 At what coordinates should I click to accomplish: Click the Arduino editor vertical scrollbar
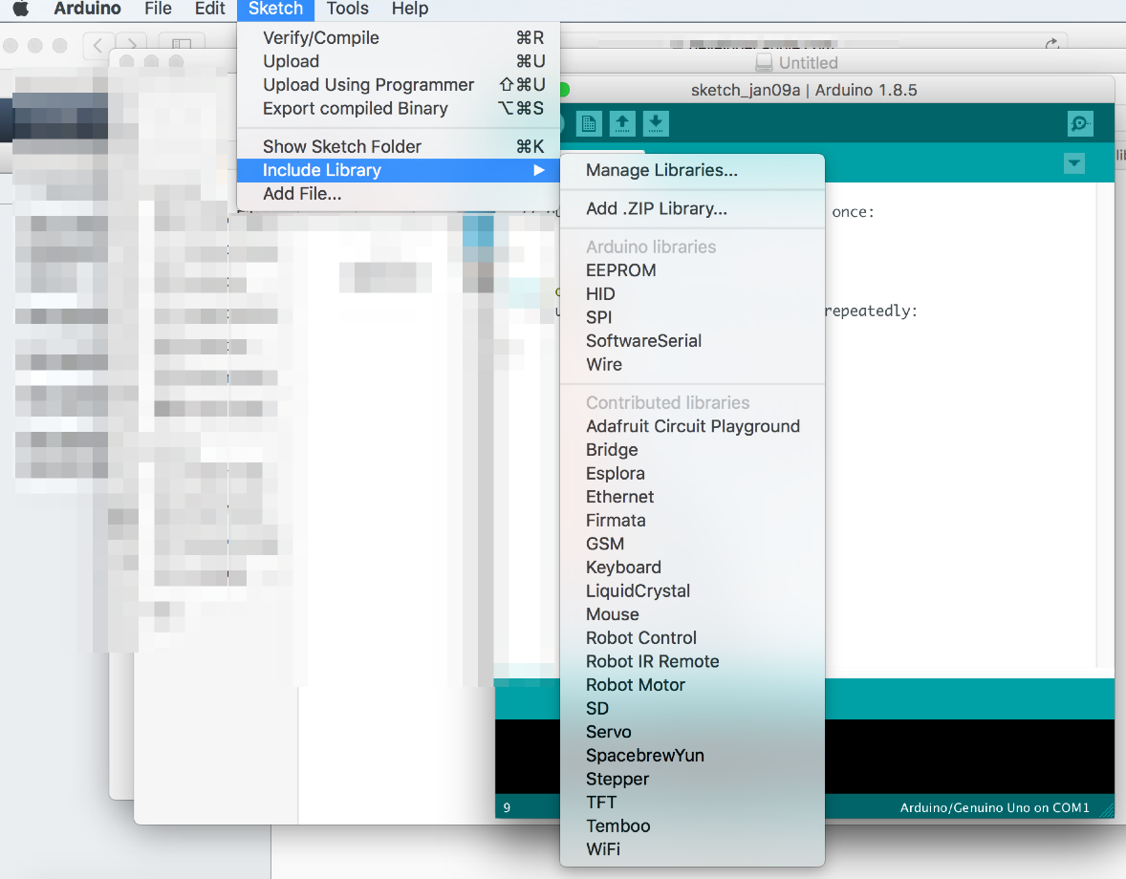(1105, 423)
